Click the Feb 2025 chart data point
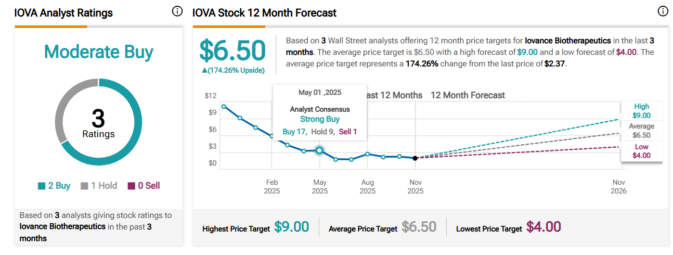The height and width of the screenshot is (255, 673). click(x=272, y=136)
